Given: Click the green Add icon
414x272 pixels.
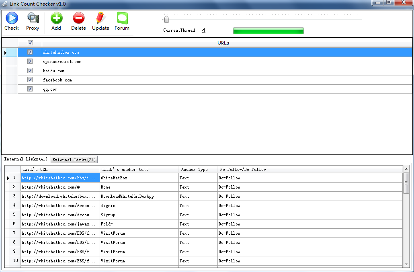Looking at the screenshot, I should click(x=56, y=18).
